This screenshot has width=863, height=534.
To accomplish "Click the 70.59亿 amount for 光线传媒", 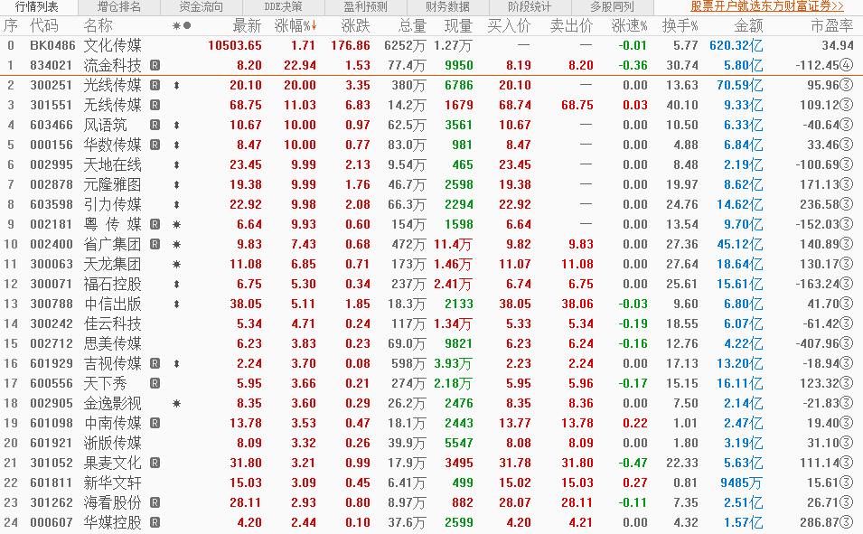I will coord(739,85).
